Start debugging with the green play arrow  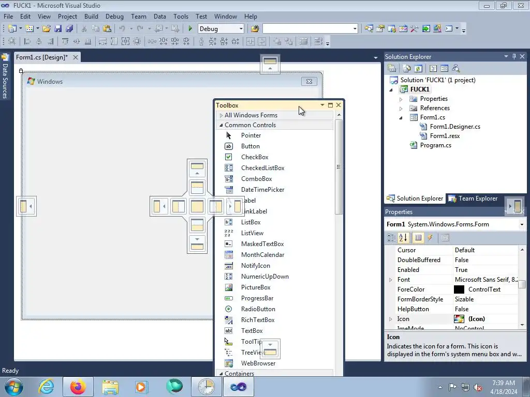pyautogui.click(x=190, y=29)
